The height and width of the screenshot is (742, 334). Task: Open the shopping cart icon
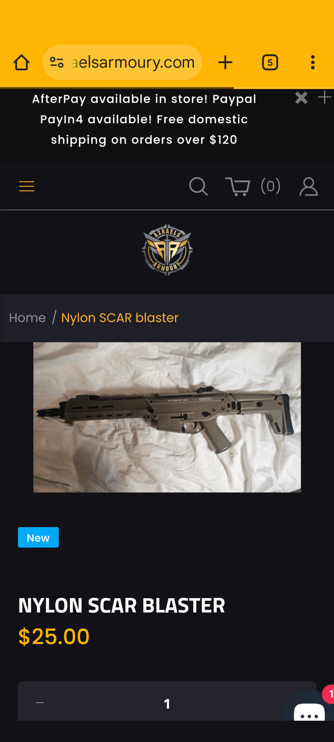(238, 186)
